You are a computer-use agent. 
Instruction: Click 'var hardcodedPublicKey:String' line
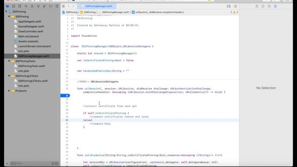tap(103, 71)
